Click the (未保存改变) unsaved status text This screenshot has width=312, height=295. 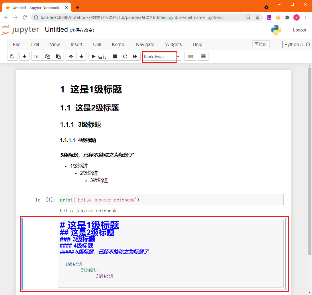click(x=82, y=30)
